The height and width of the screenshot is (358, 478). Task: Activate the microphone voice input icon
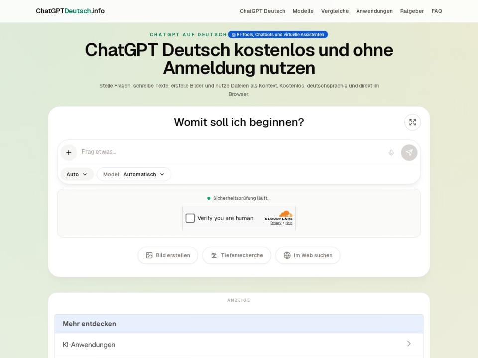point(391,152)
